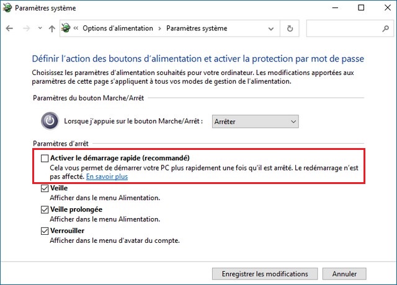Open the En savoir plus link
This screenshot has height=285, width=397.
tap(107, 177)
